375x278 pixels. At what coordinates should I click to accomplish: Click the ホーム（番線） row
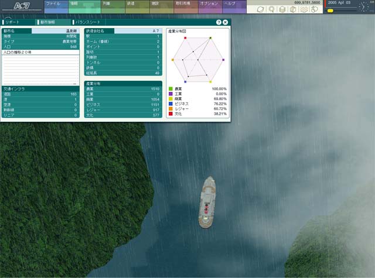click(123, 42)
